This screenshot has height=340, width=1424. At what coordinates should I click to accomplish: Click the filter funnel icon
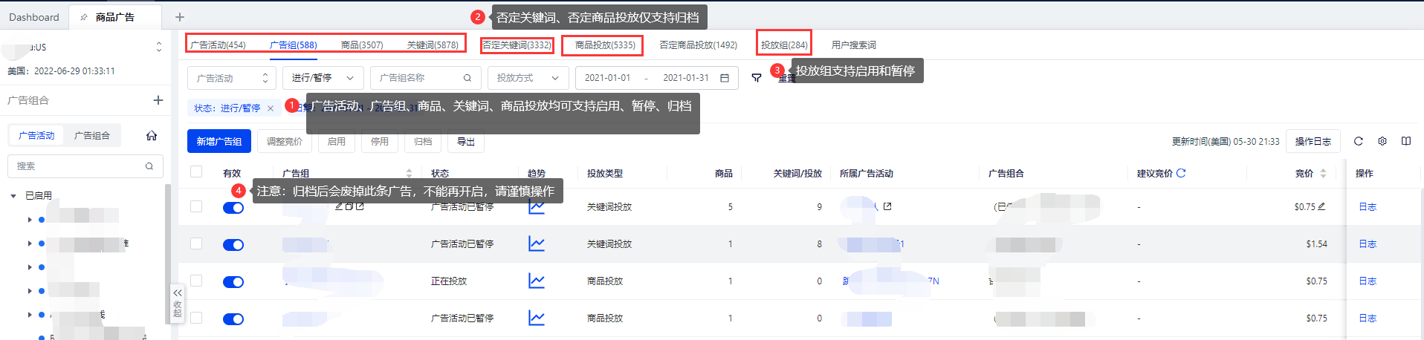pyautogui.click(x=757, y=78)
